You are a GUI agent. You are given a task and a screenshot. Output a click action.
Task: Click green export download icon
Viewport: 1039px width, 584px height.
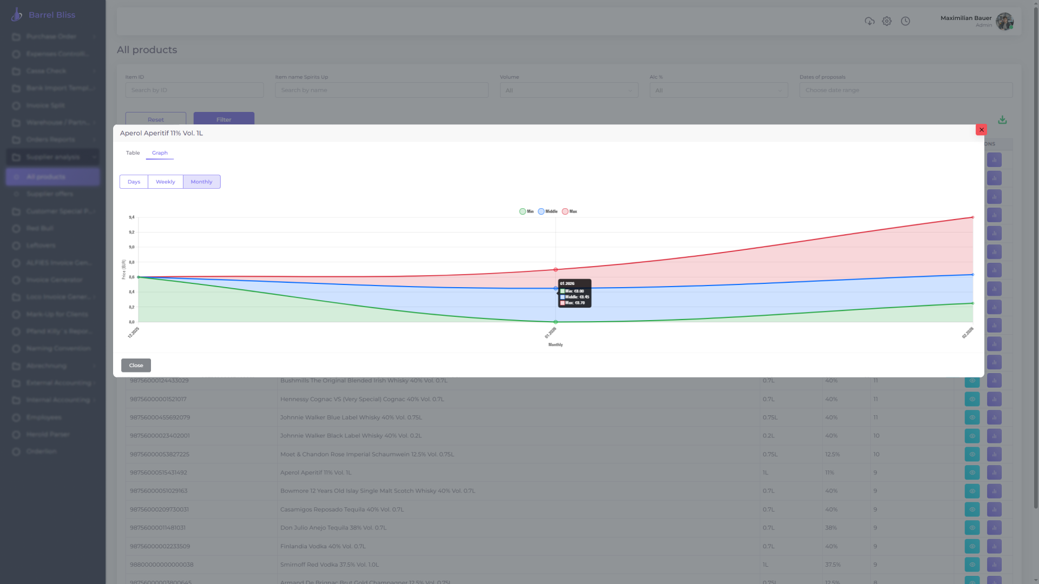click(x=1002, y=120)
